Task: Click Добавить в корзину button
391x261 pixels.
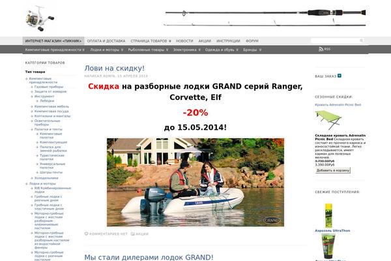Action: click(332, 170)
